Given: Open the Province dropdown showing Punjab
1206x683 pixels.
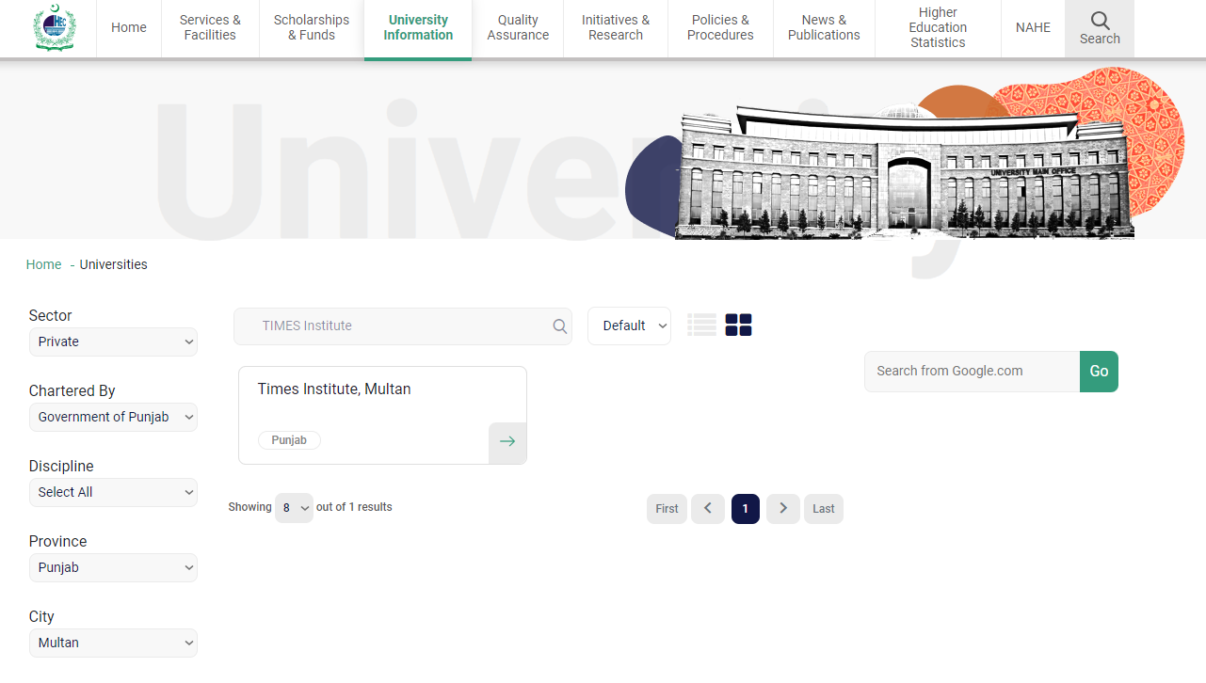Looking at the screenshot, I should click(x=113, y=567).
